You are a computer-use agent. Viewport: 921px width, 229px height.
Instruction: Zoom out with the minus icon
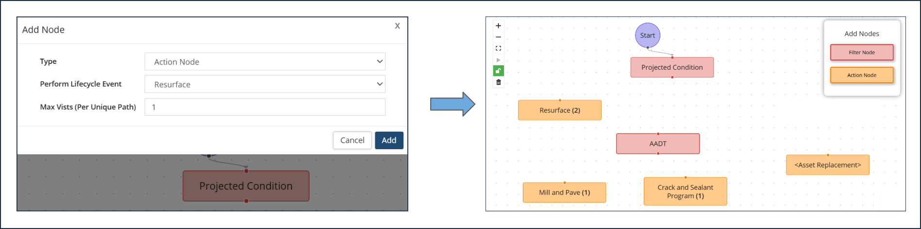tap(498, 37)
